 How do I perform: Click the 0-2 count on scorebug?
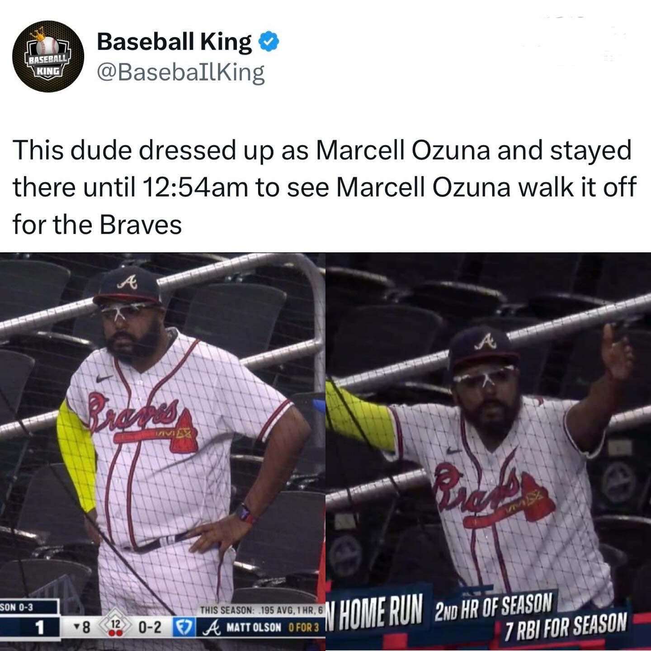point(149,627)
